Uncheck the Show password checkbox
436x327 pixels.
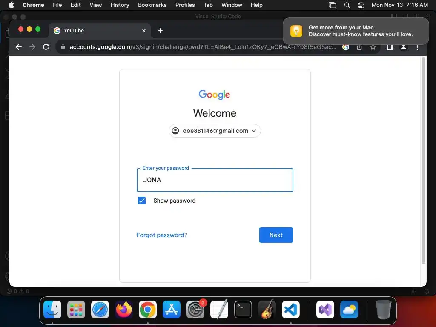click(x=142, y=201)
